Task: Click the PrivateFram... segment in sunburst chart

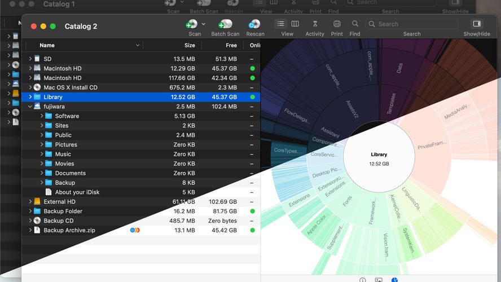Action: [x=432, y=145]
